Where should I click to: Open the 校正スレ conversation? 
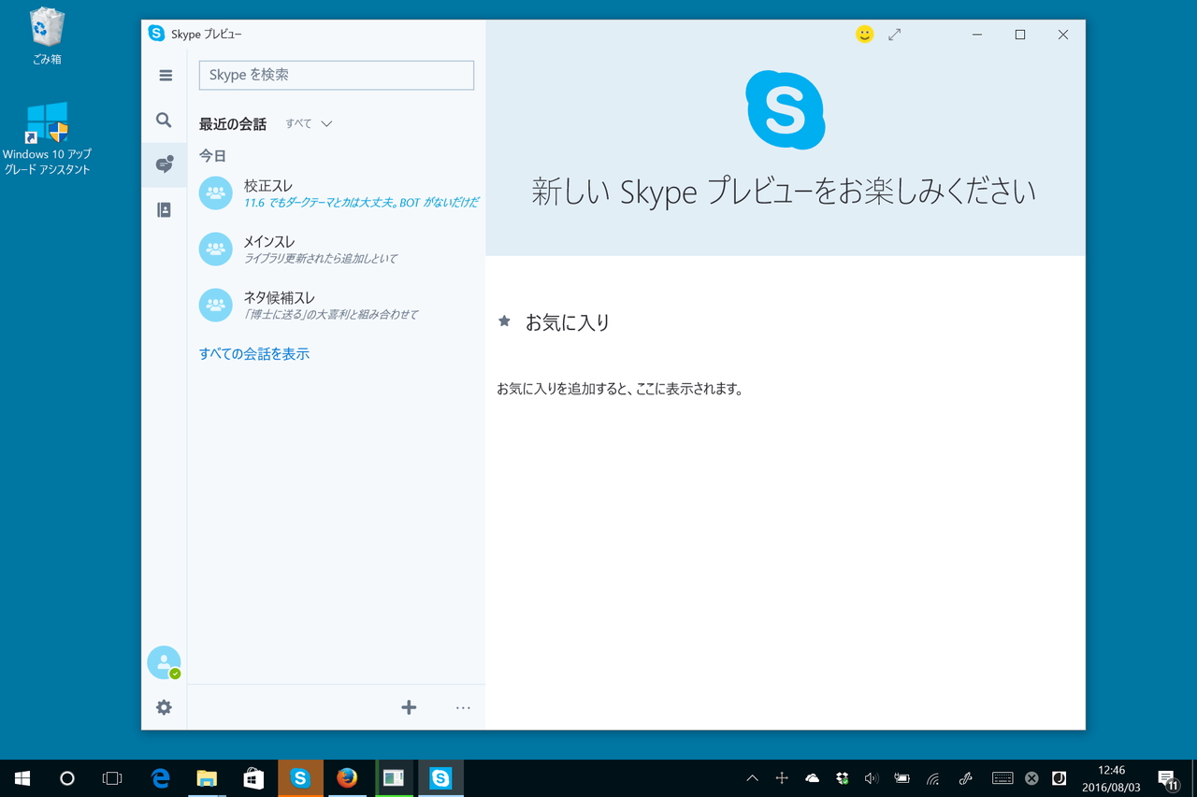click(309, 193)
